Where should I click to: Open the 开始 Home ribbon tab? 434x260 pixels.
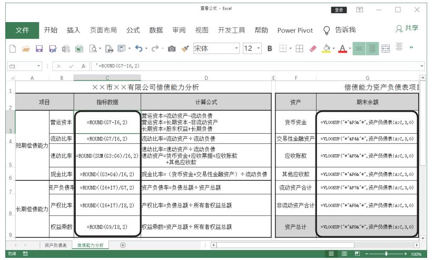tap(51, 30)
